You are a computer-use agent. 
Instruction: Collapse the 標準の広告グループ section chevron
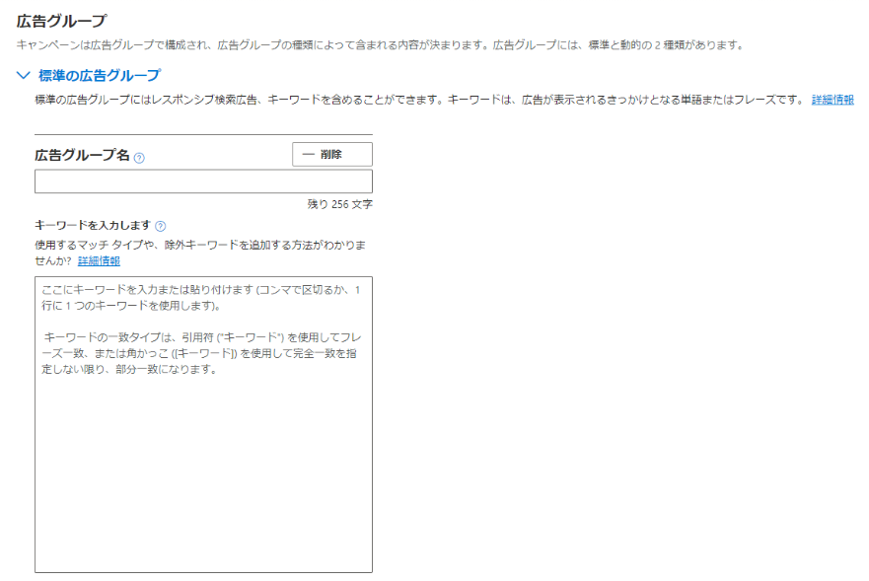24,75
